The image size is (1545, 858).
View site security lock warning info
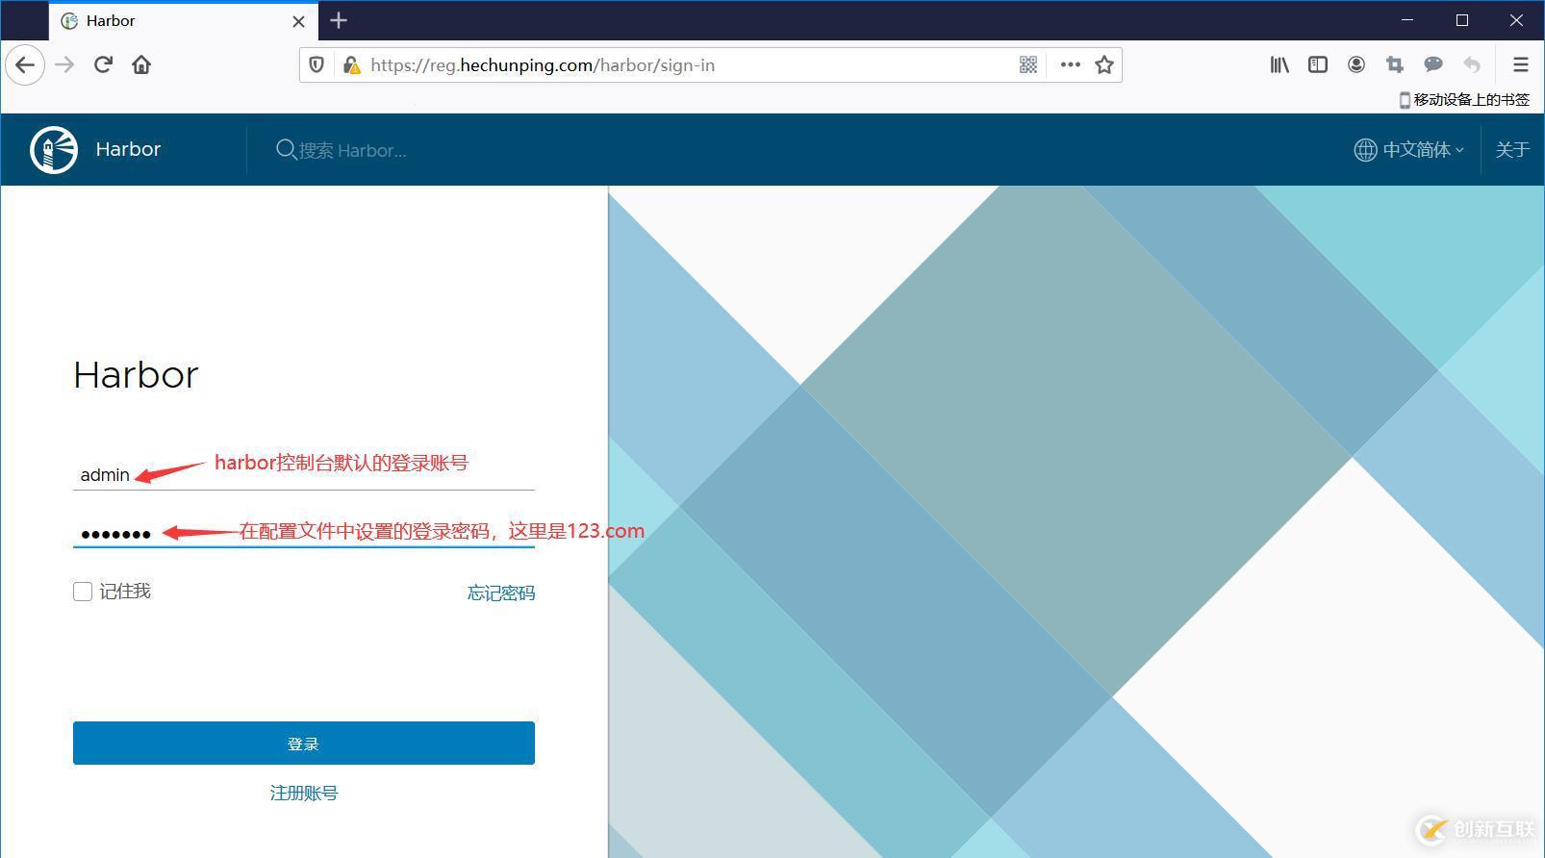(x=351, y=65)
